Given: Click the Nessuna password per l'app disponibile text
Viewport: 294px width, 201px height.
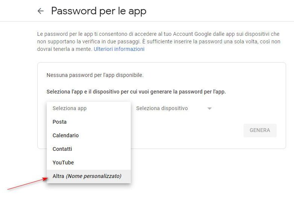Looking at the screenshot, I should 95,75.
